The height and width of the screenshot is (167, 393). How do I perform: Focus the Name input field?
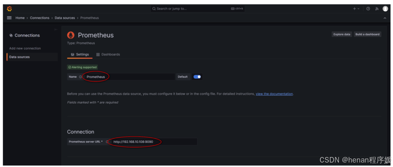129,77
